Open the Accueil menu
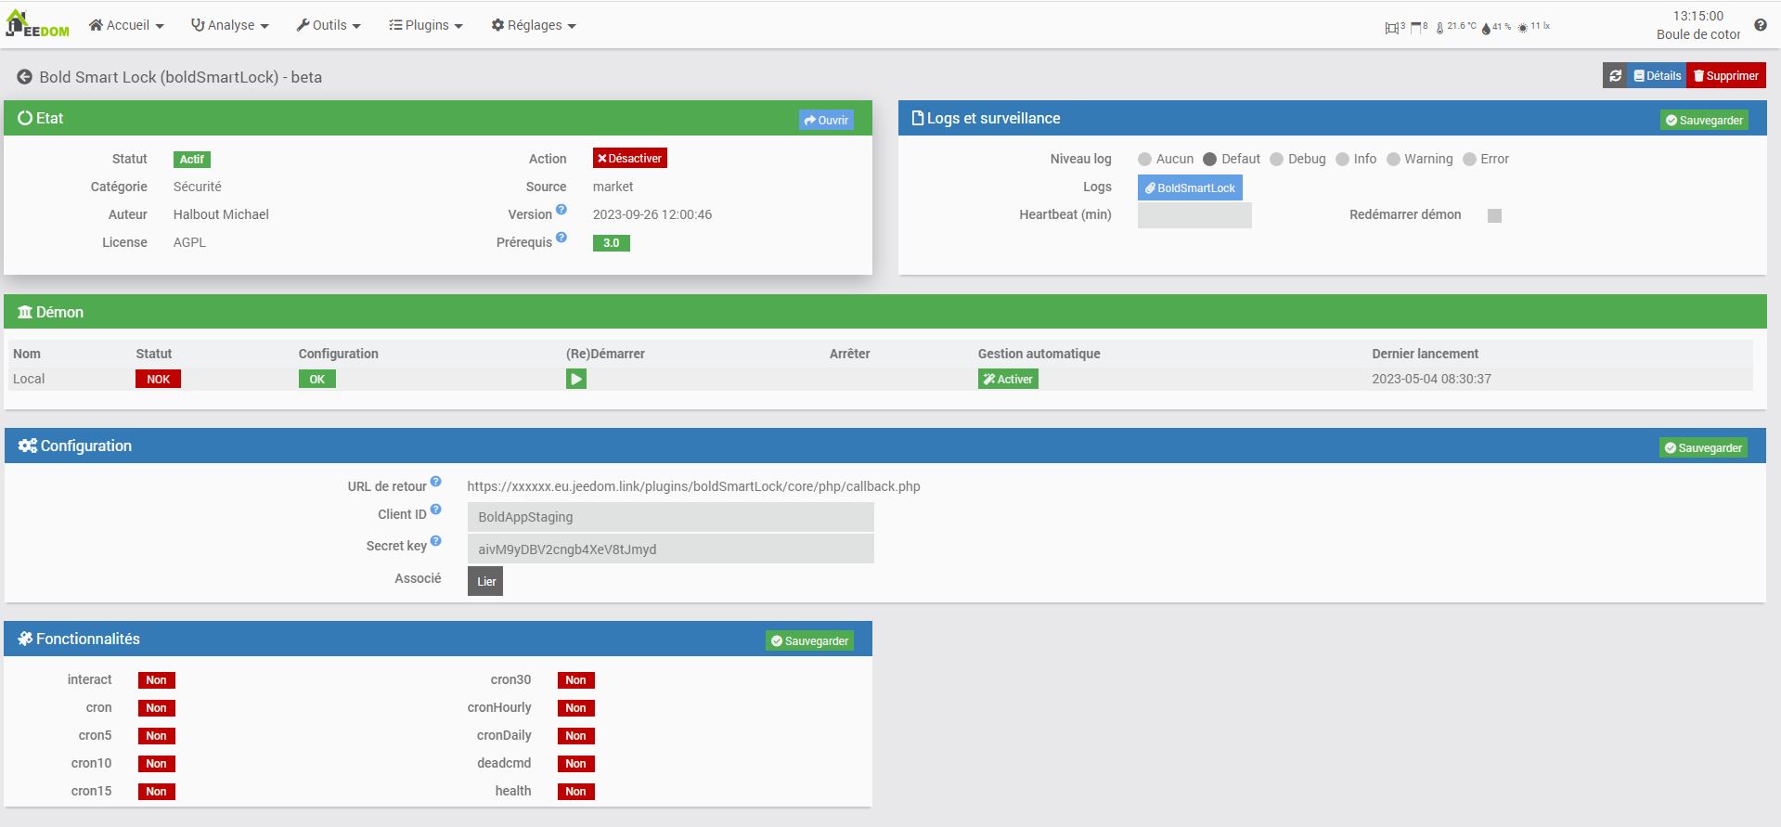1781x827 pixels. tap(126, 25)
